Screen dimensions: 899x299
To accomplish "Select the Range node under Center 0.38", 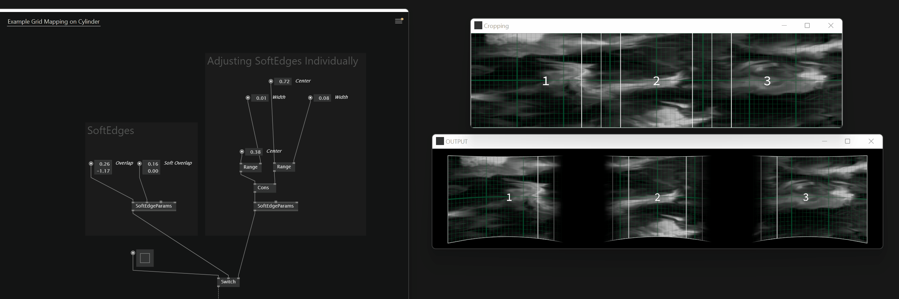I will (x=250, y=167).
